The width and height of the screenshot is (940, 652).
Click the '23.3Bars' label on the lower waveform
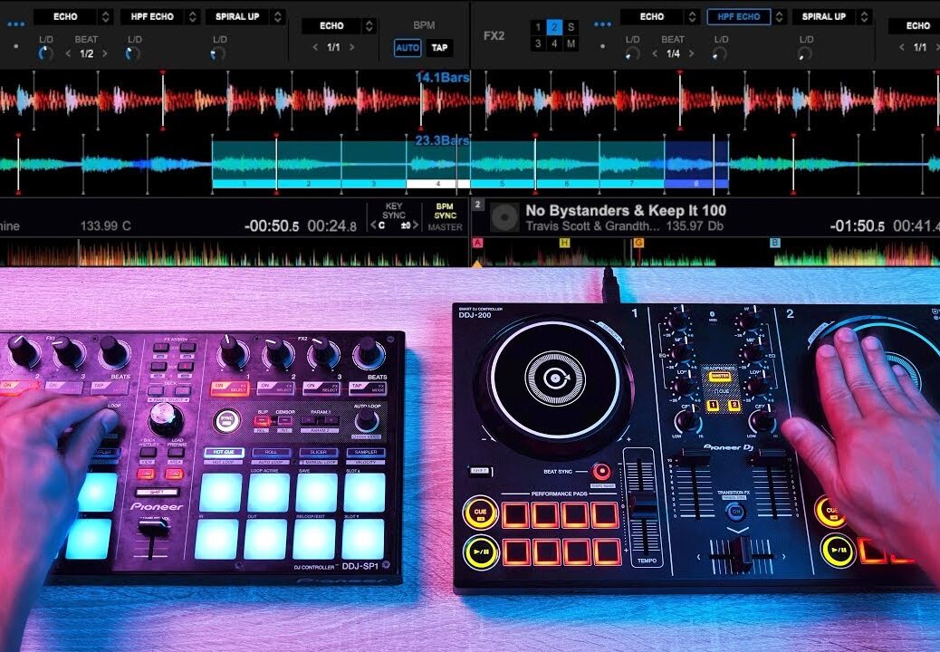click(443, 141)
